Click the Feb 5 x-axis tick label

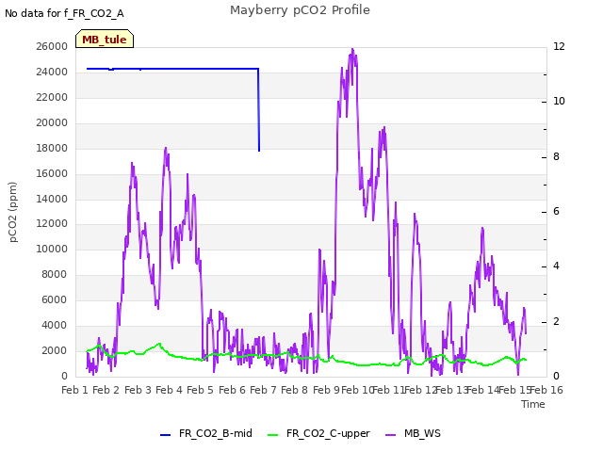200,390
